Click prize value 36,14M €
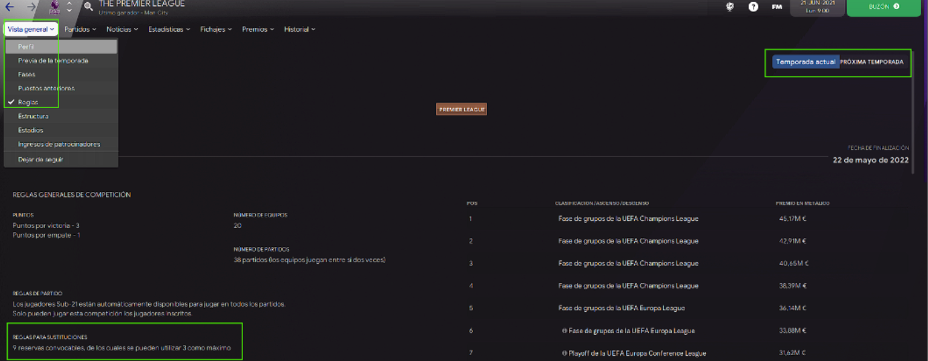 (792, 308)
